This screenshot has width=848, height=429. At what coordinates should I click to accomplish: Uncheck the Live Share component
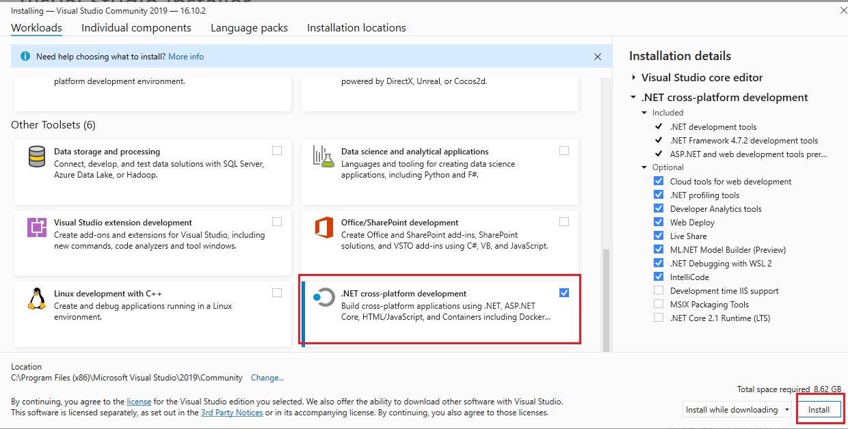pyautogui.click(x=659, y=236)
